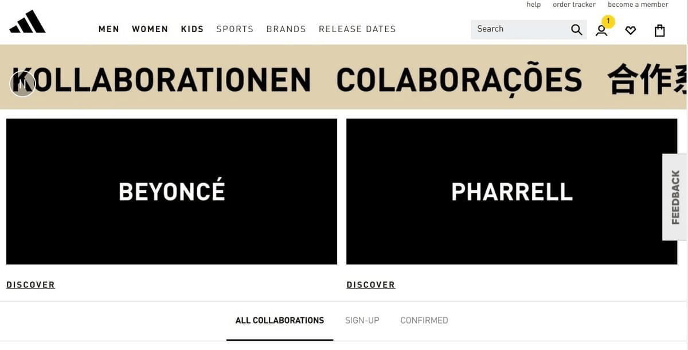The width and height of the screenshot is (688, 350).
Task: Discover the Beyoncé collaboration
Action: tap(30, 285)
